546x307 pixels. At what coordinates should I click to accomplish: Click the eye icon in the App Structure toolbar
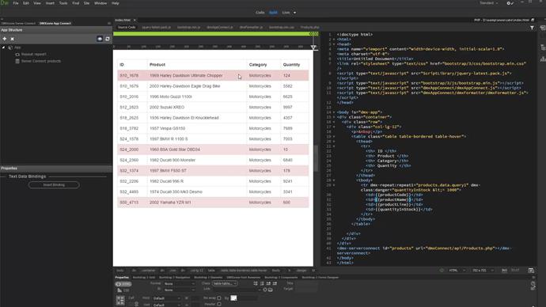[x=100, y=39]
